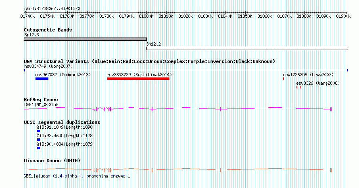Click the orange GBE1 OMIM disease gene track

(177, 170)
